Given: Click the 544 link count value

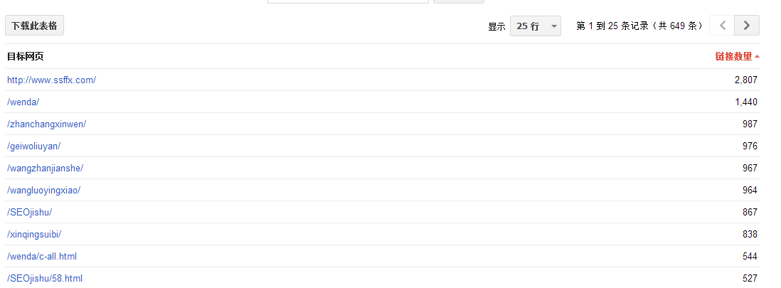Looking at the screenshot, I should [x=749, y=256].
